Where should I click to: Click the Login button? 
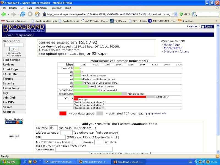click(x=207, y=26)
